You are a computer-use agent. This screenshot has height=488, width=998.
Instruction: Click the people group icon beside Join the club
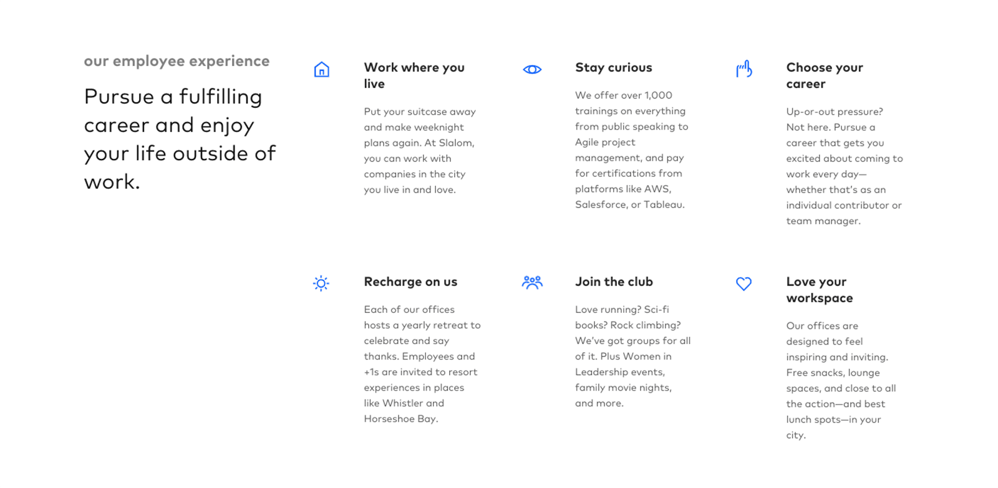(x=532, y=283)
